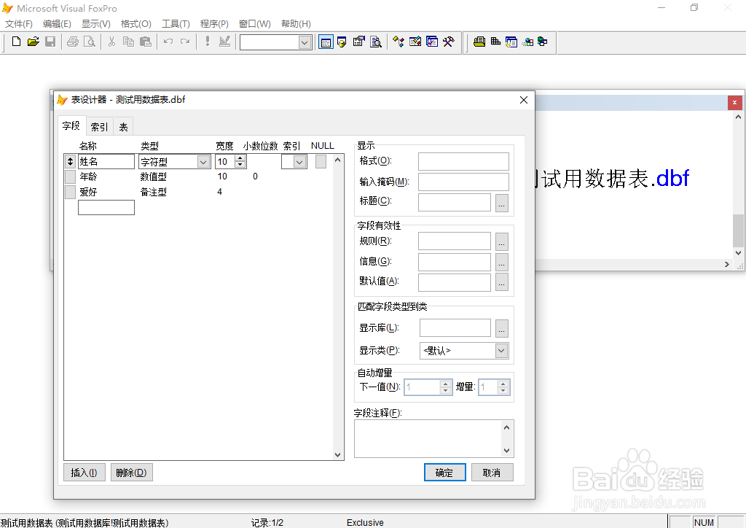Click the Undo arrow icon

tap(167, 42)
